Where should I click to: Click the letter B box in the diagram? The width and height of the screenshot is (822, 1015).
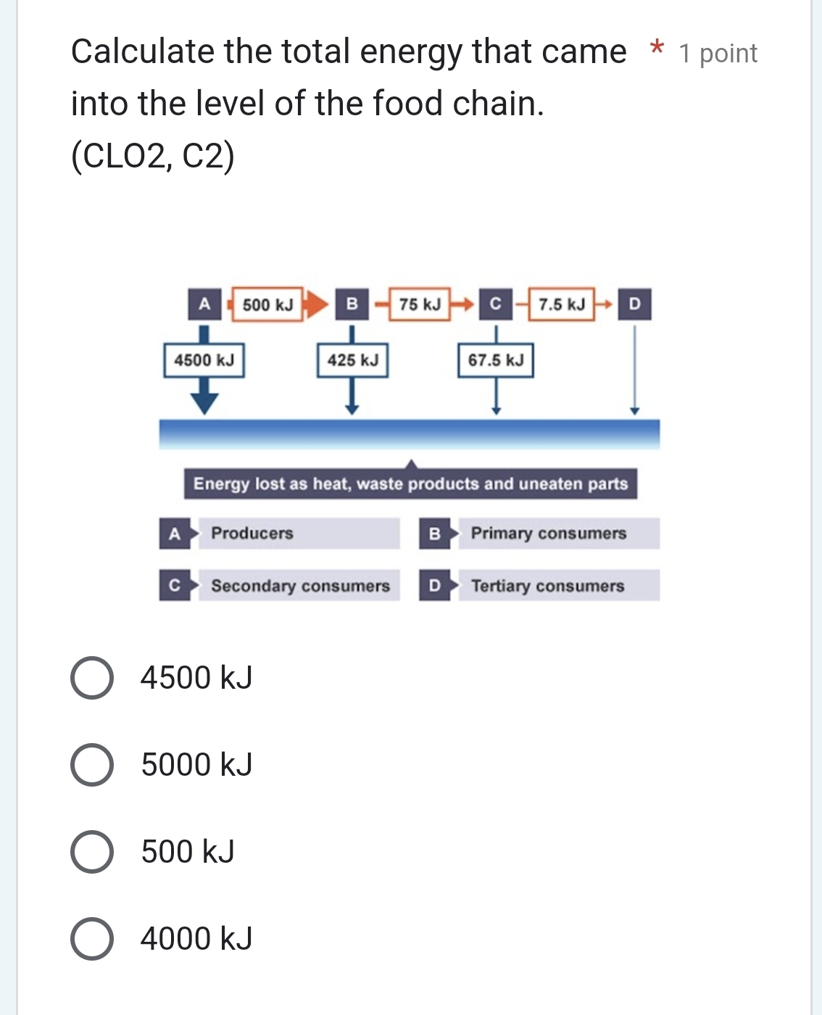point(352,304)
